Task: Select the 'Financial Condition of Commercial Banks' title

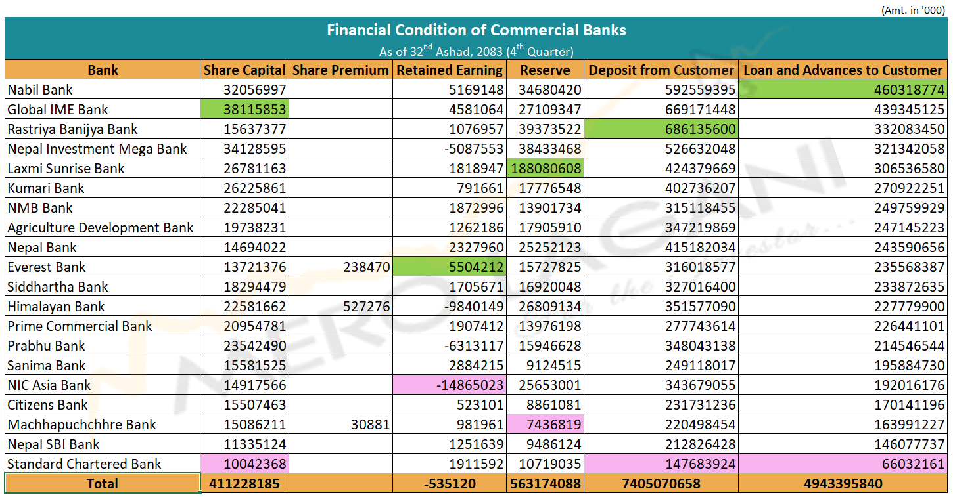Action: point(477,30)
